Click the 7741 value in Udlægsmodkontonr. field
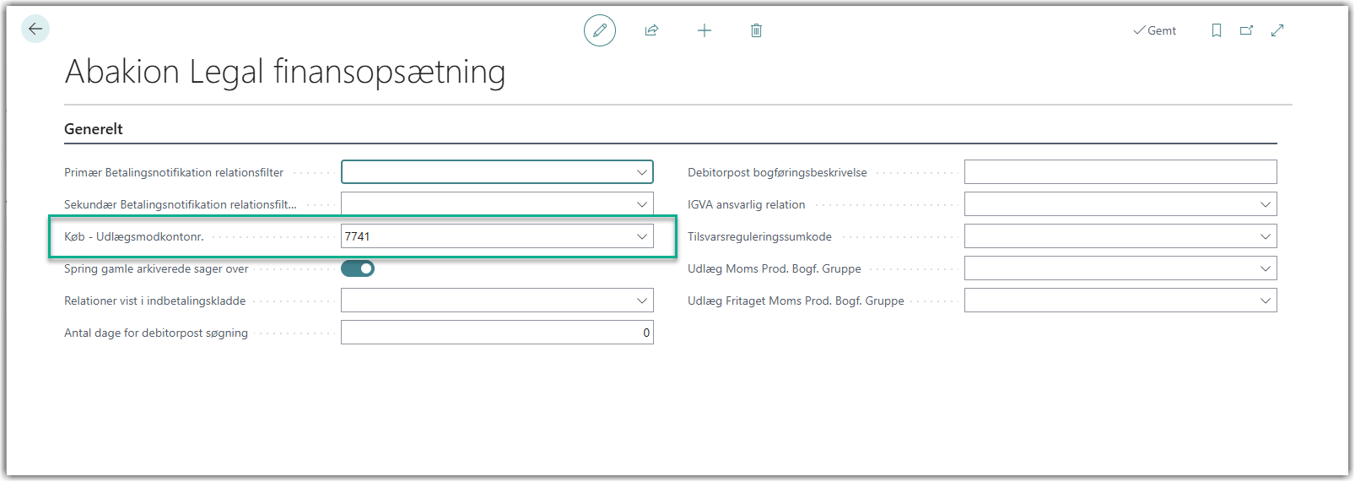The height and width of the screenshot is (482, 1355). 358,236
